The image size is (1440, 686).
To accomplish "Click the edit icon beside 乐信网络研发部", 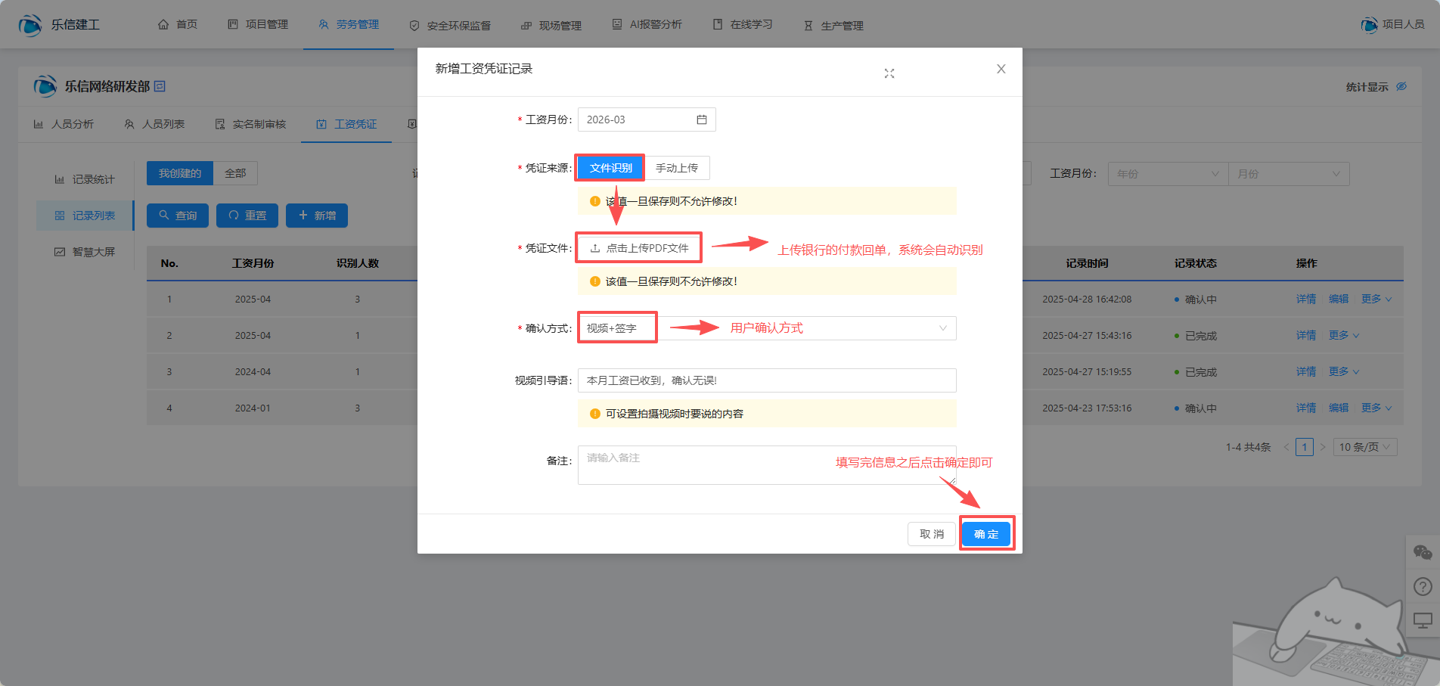I will pyautogui.click(x=160, y=86).
